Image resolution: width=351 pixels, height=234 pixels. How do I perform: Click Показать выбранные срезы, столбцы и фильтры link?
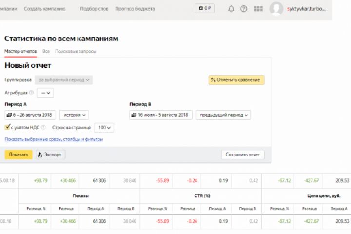click(54, 139)
